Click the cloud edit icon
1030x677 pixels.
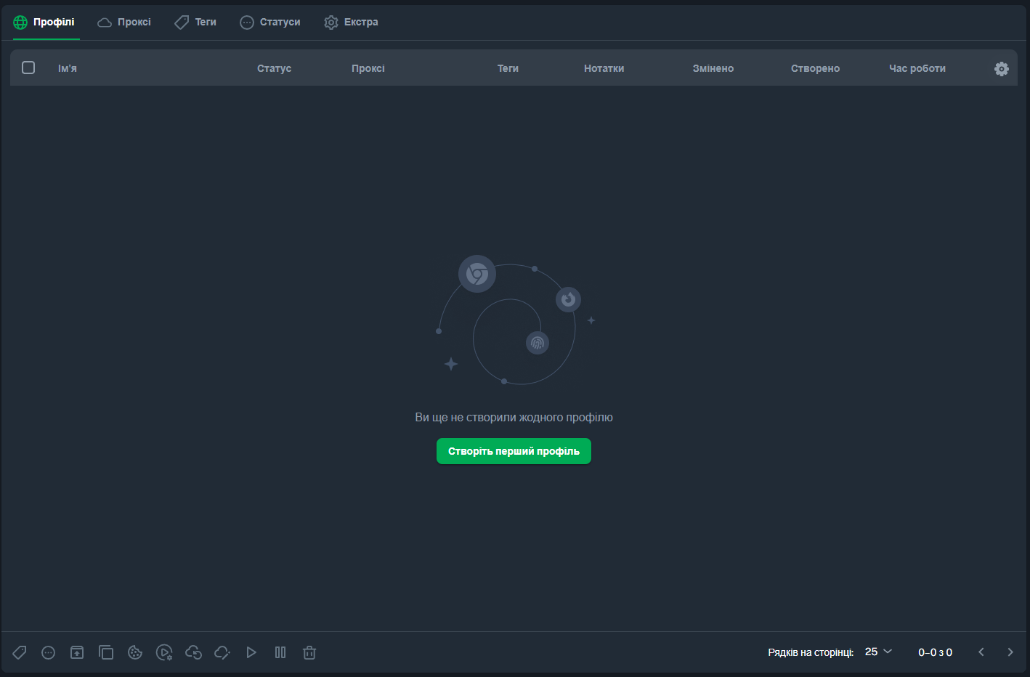pos(222,652)
